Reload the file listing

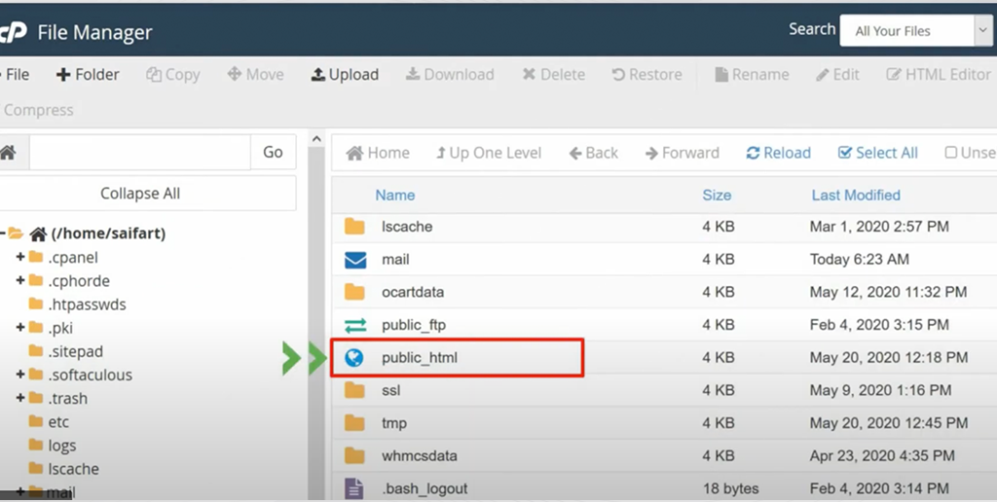[778, 153]
